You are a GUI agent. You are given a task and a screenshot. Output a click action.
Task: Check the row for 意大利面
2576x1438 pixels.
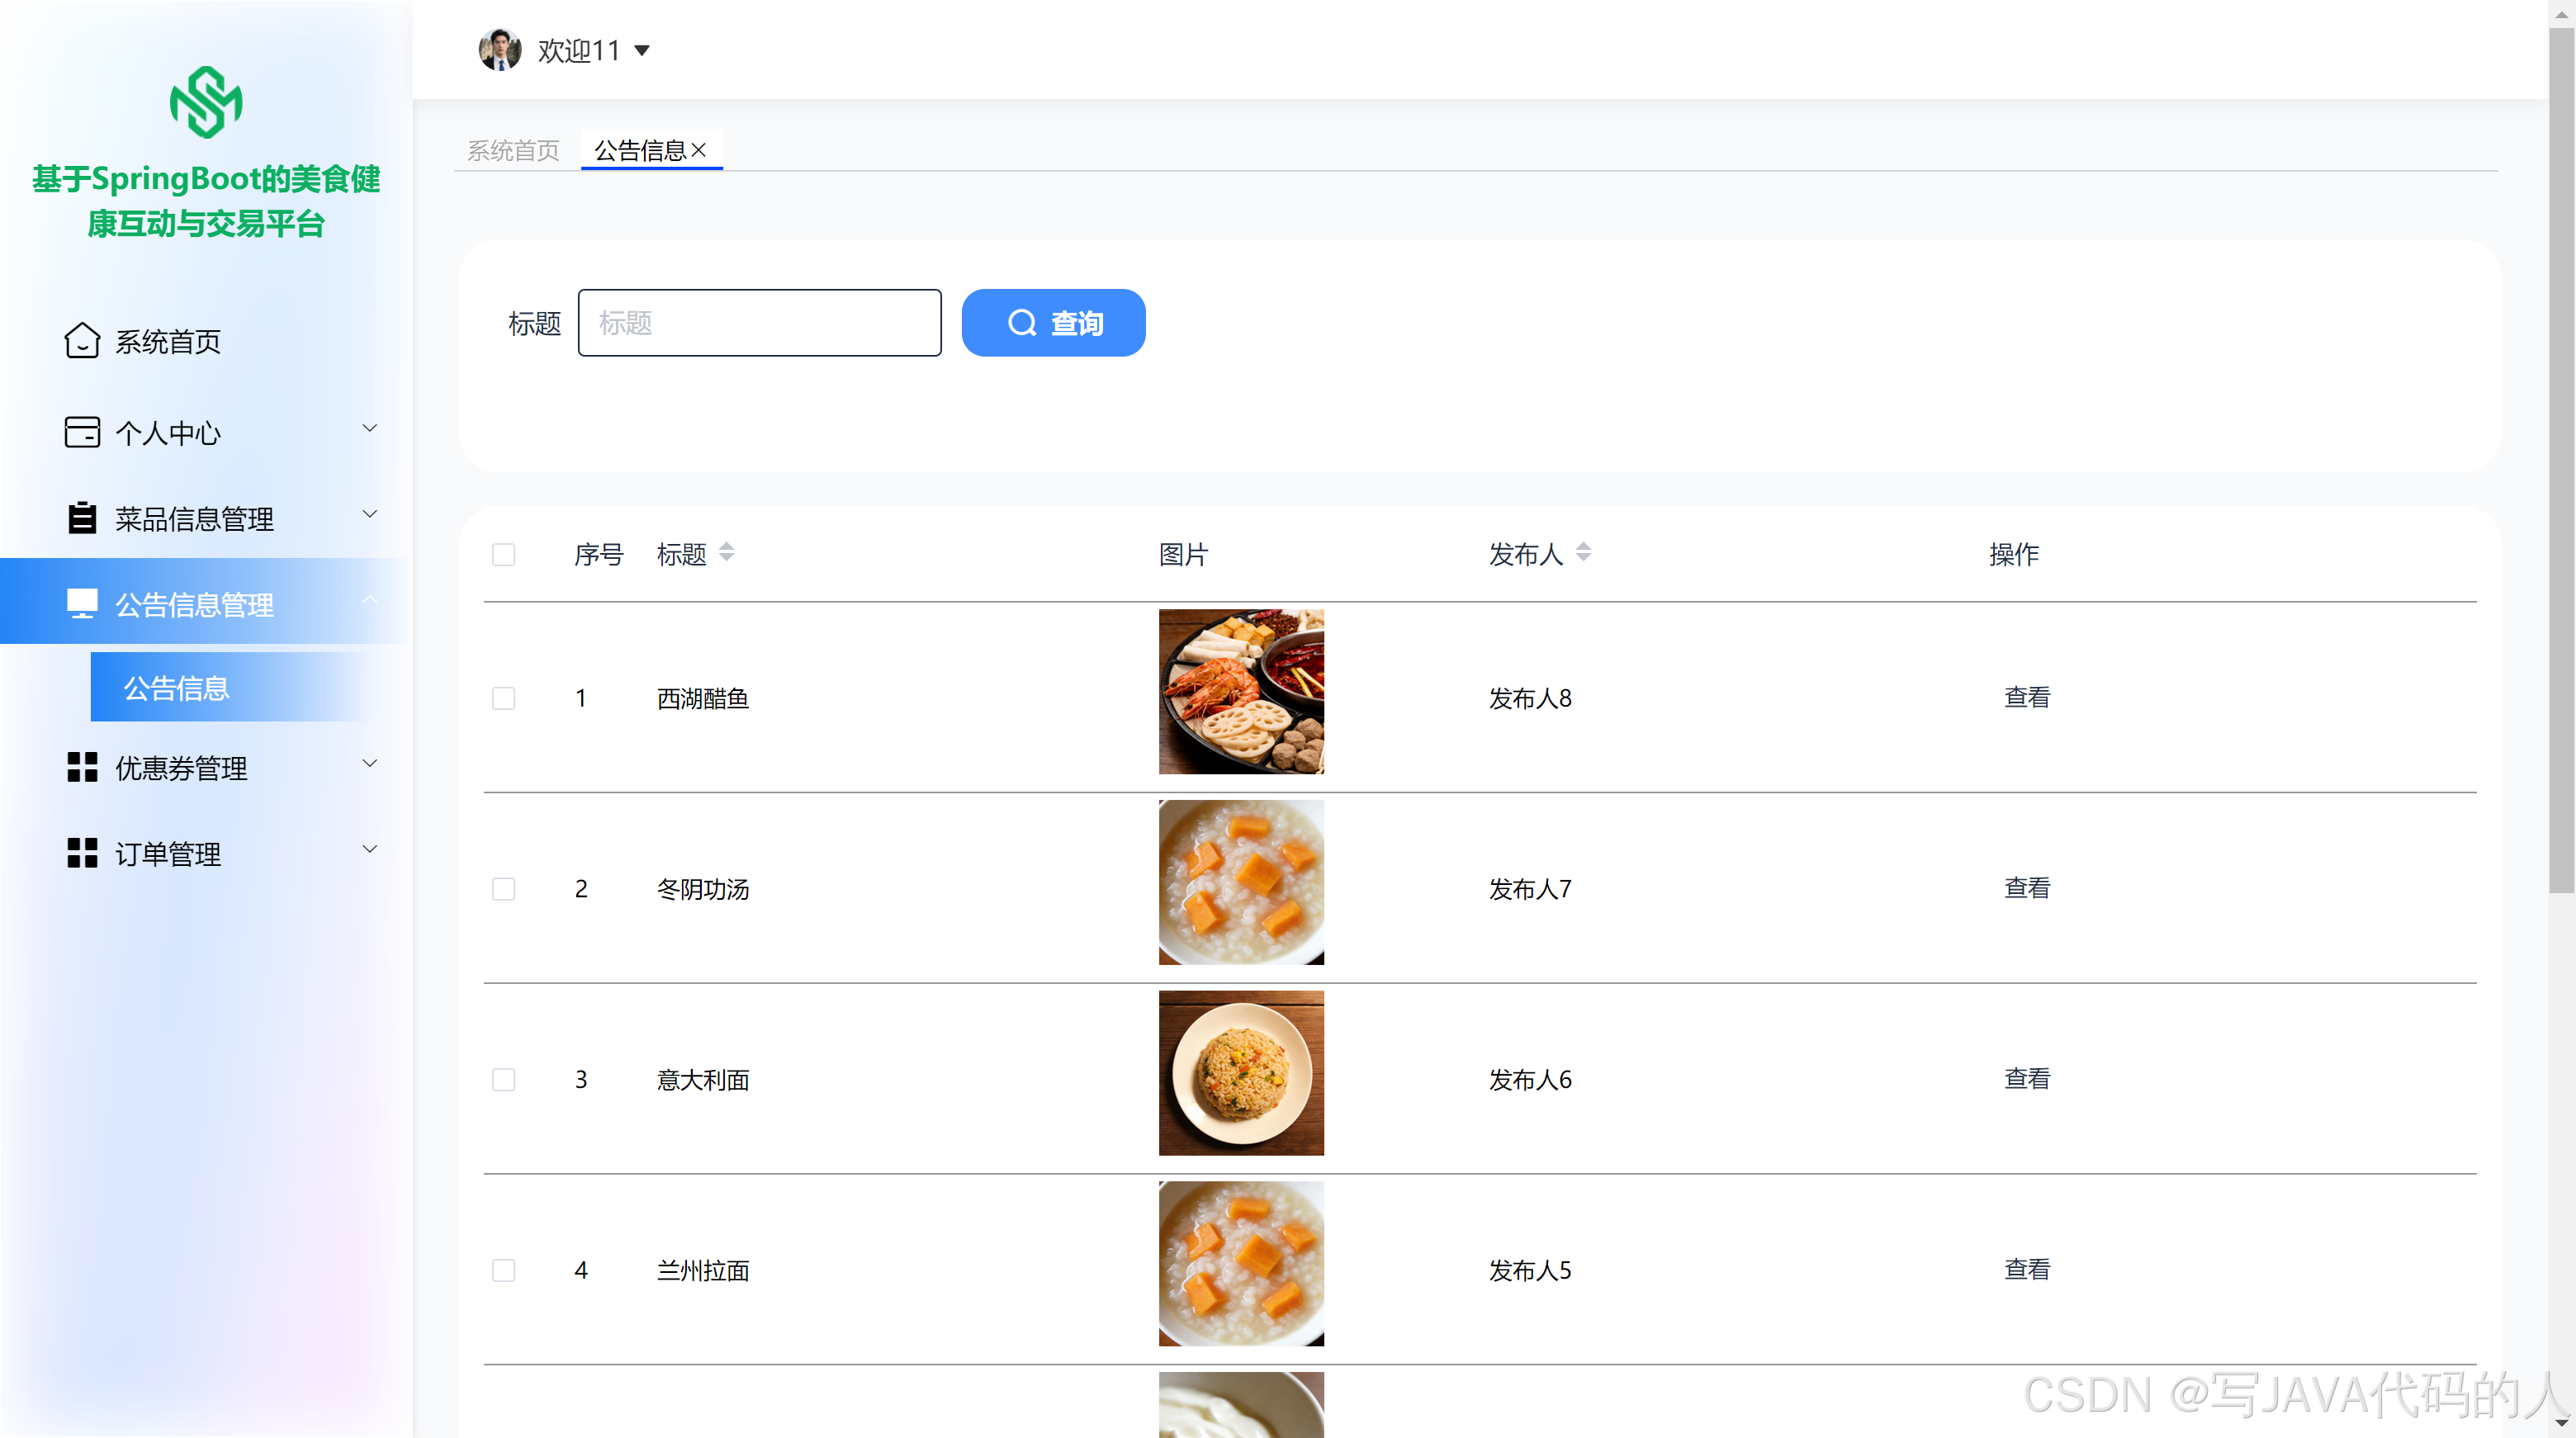pos(504,1080)
